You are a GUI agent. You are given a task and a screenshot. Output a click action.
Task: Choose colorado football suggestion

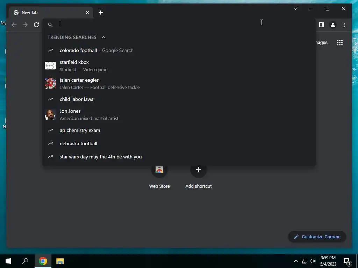tap(179, 50)
